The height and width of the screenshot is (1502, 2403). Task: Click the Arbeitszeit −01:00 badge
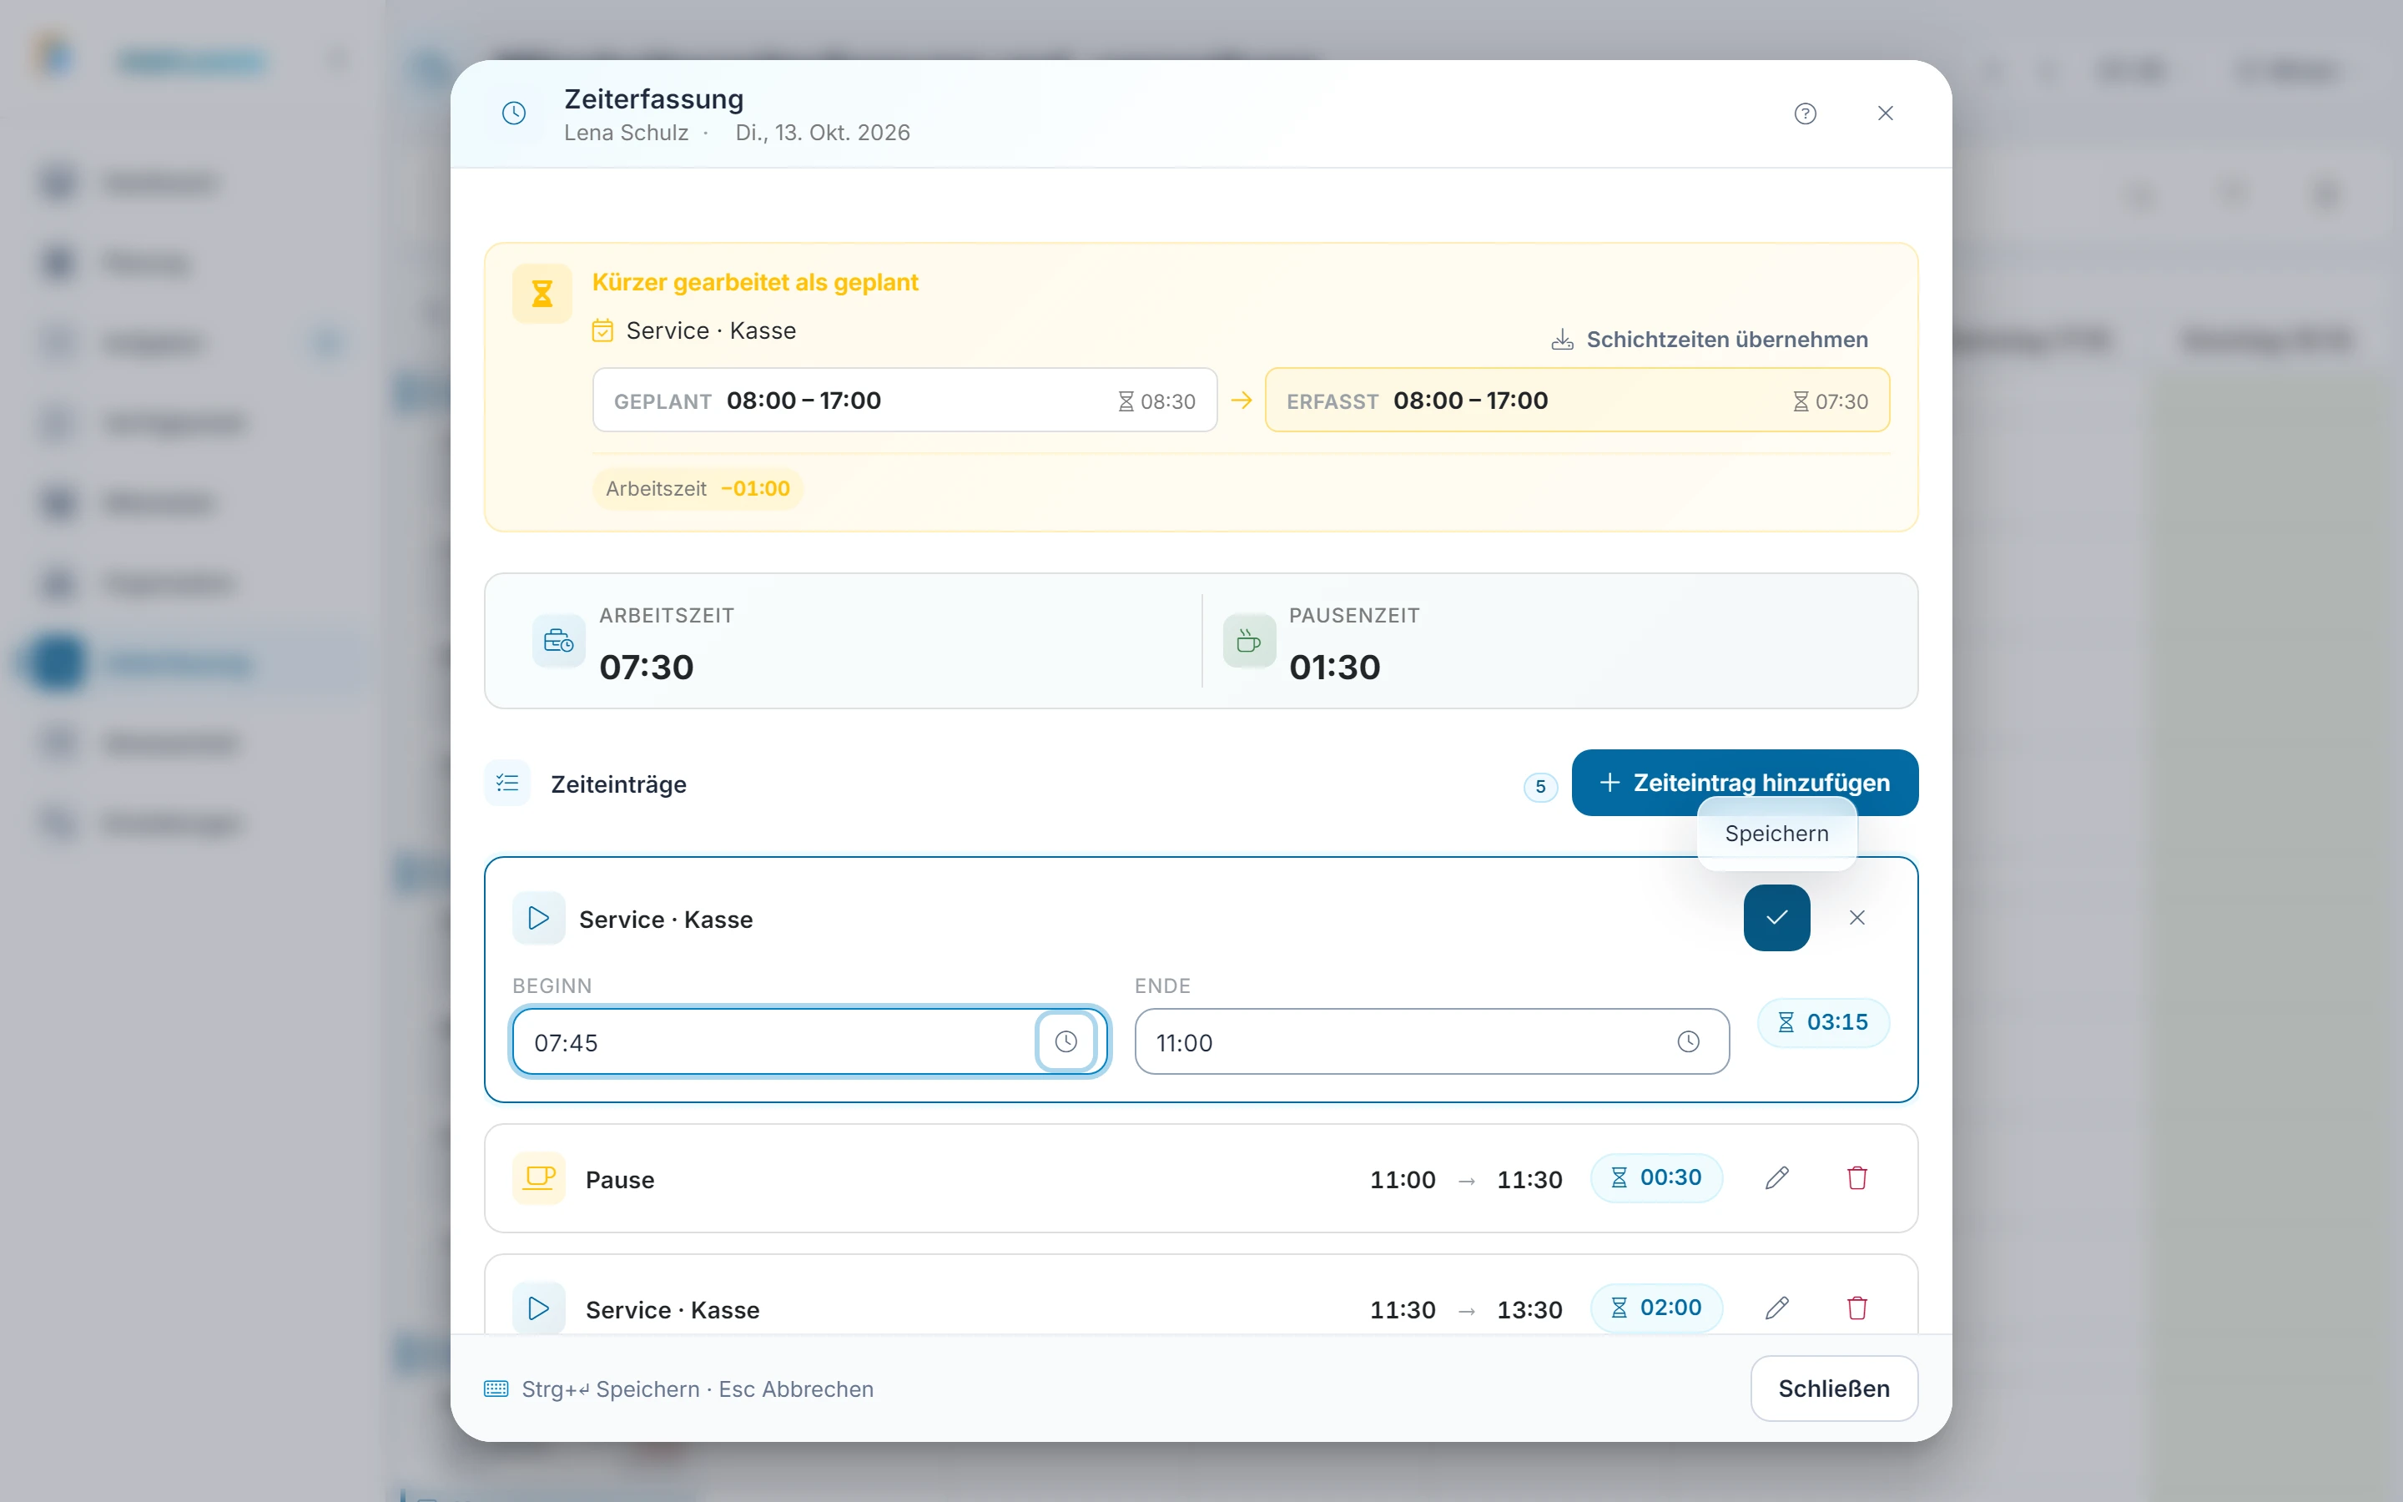(x=698, y=489)
